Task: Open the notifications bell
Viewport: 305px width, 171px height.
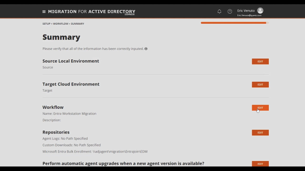Action: [x=219, y=11]
